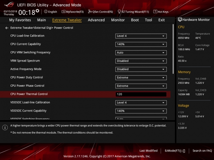
Task: Click Search on FAQ link
Action: (x=202, y=151)
